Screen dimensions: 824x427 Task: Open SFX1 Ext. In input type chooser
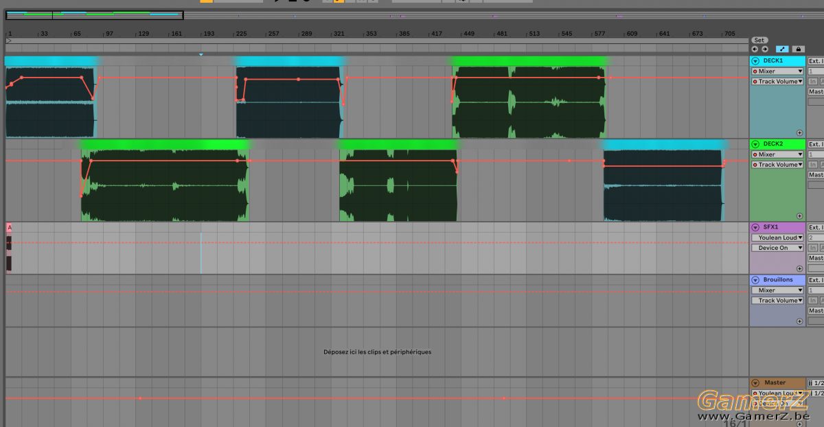(x=816, y=227)
